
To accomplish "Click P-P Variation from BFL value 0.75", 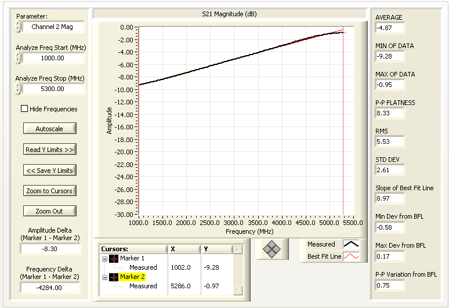I will click(389, 285).
